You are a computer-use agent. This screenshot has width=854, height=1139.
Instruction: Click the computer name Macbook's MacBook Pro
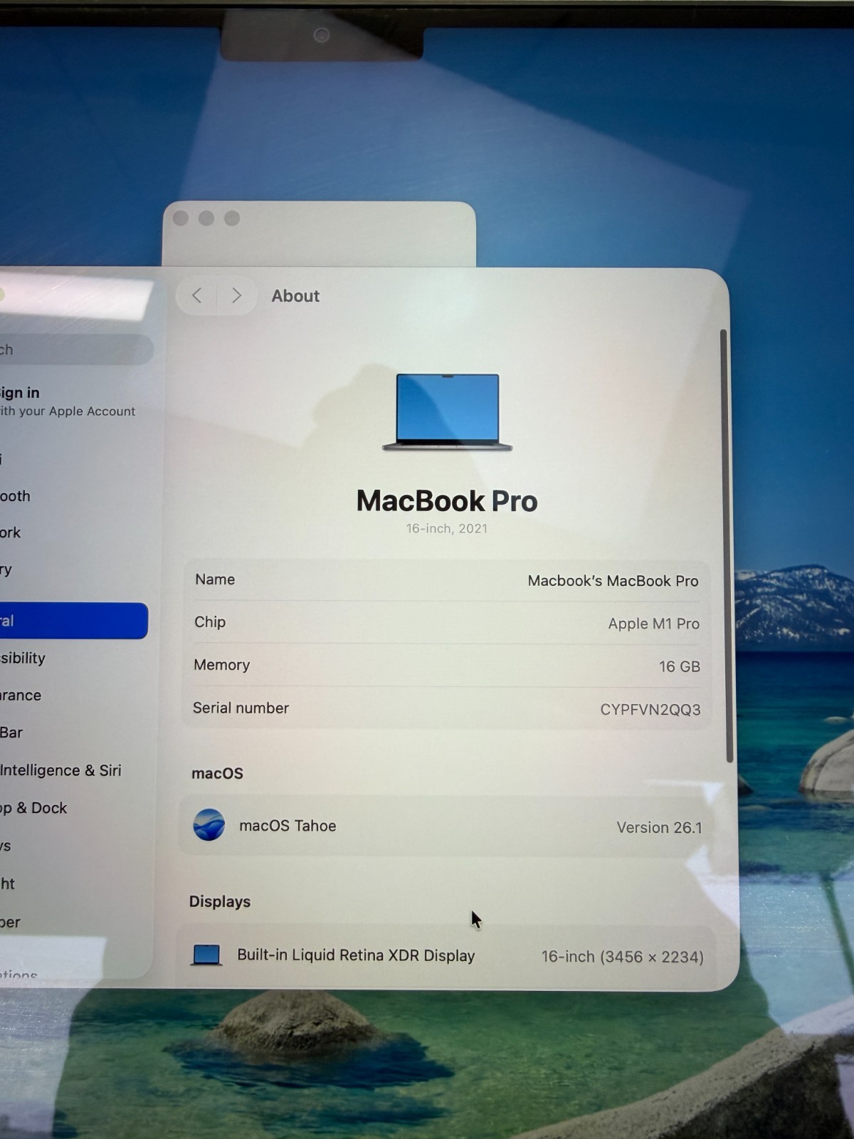coord(613,581)
